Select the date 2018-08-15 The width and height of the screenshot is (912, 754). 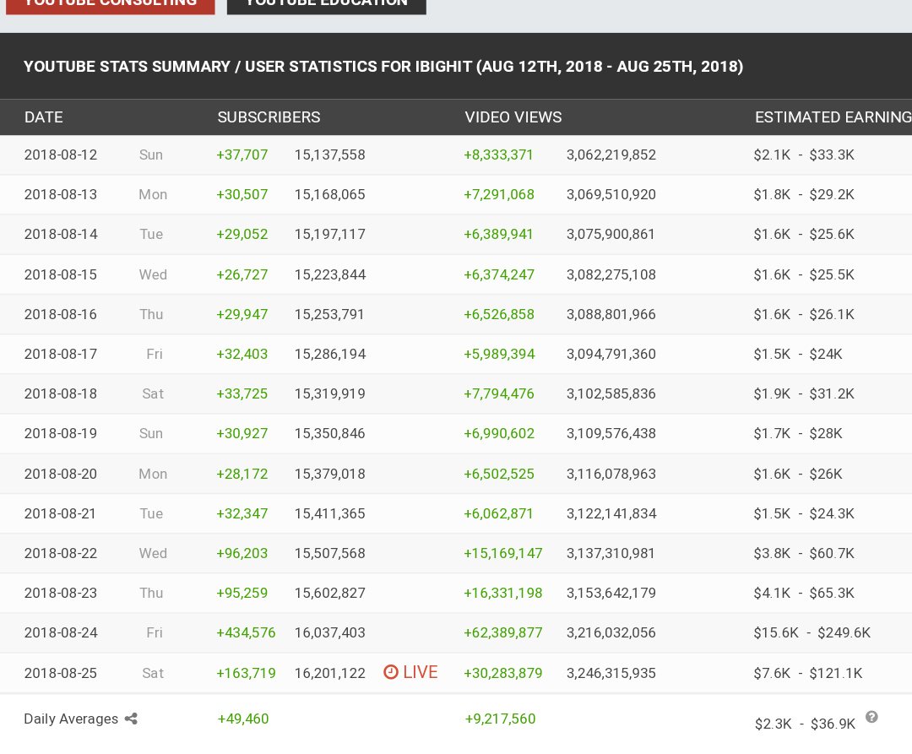[61, 274]
